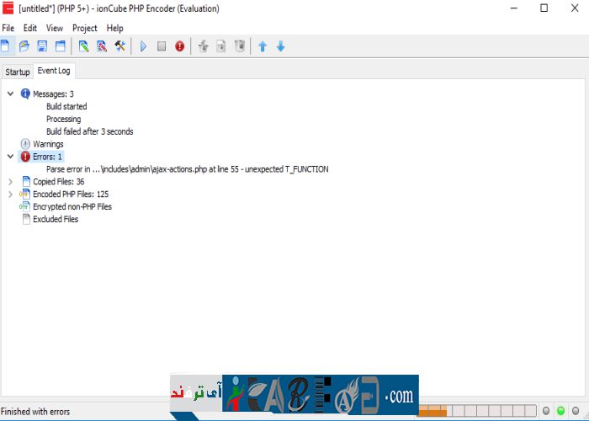This screenshot has width=589, height=421.
Task: Click the green status indicator light
Action: click(x=560, y=411)
